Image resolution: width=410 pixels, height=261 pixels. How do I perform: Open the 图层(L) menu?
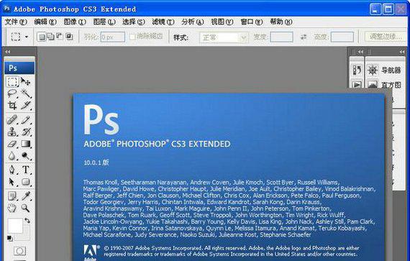pos(104,22)
